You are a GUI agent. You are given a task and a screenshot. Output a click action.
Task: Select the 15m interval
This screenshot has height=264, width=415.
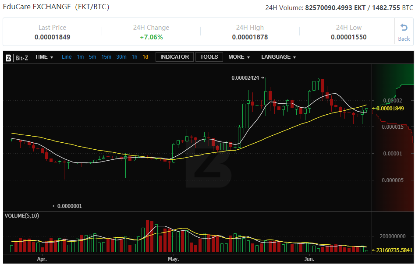(x=106, y=57)
